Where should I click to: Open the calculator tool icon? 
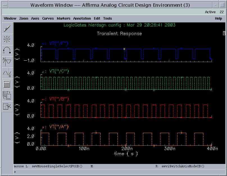click(7, 84)
